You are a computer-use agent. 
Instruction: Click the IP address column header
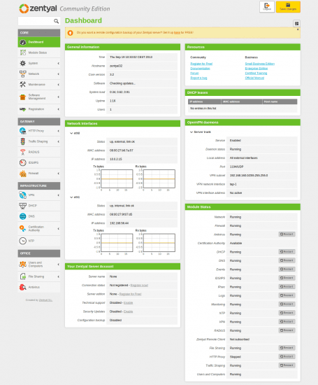pyautogui.click(x=205, y=101)
